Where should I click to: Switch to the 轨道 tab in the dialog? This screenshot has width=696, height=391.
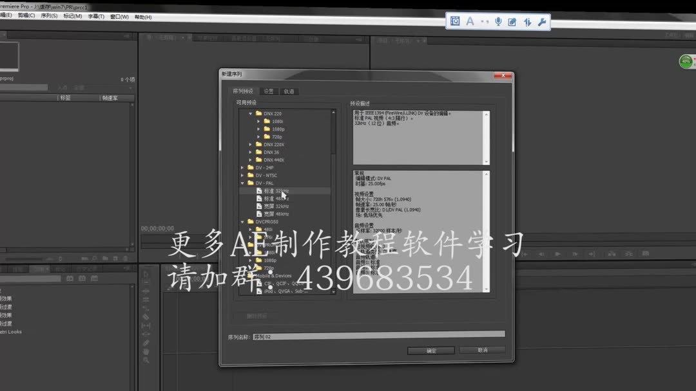(289, 91)
